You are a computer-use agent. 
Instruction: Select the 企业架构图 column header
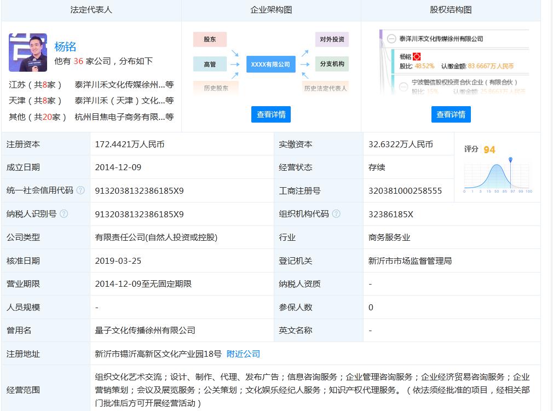pyautogui.click(x=271, y=10)
